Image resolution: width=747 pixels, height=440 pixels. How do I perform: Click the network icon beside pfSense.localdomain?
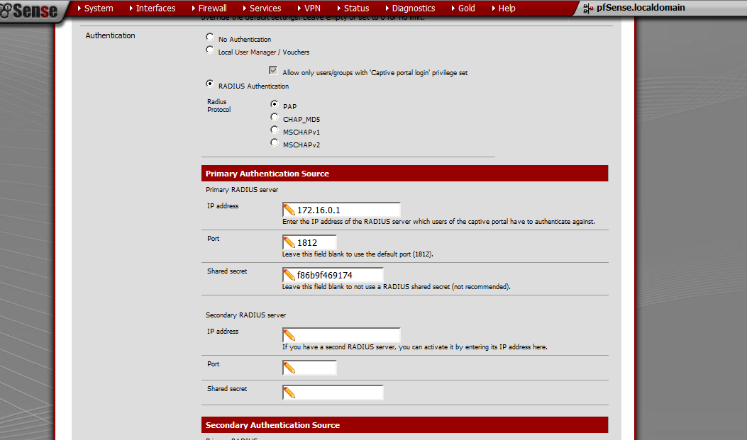[x=587, y=9]
